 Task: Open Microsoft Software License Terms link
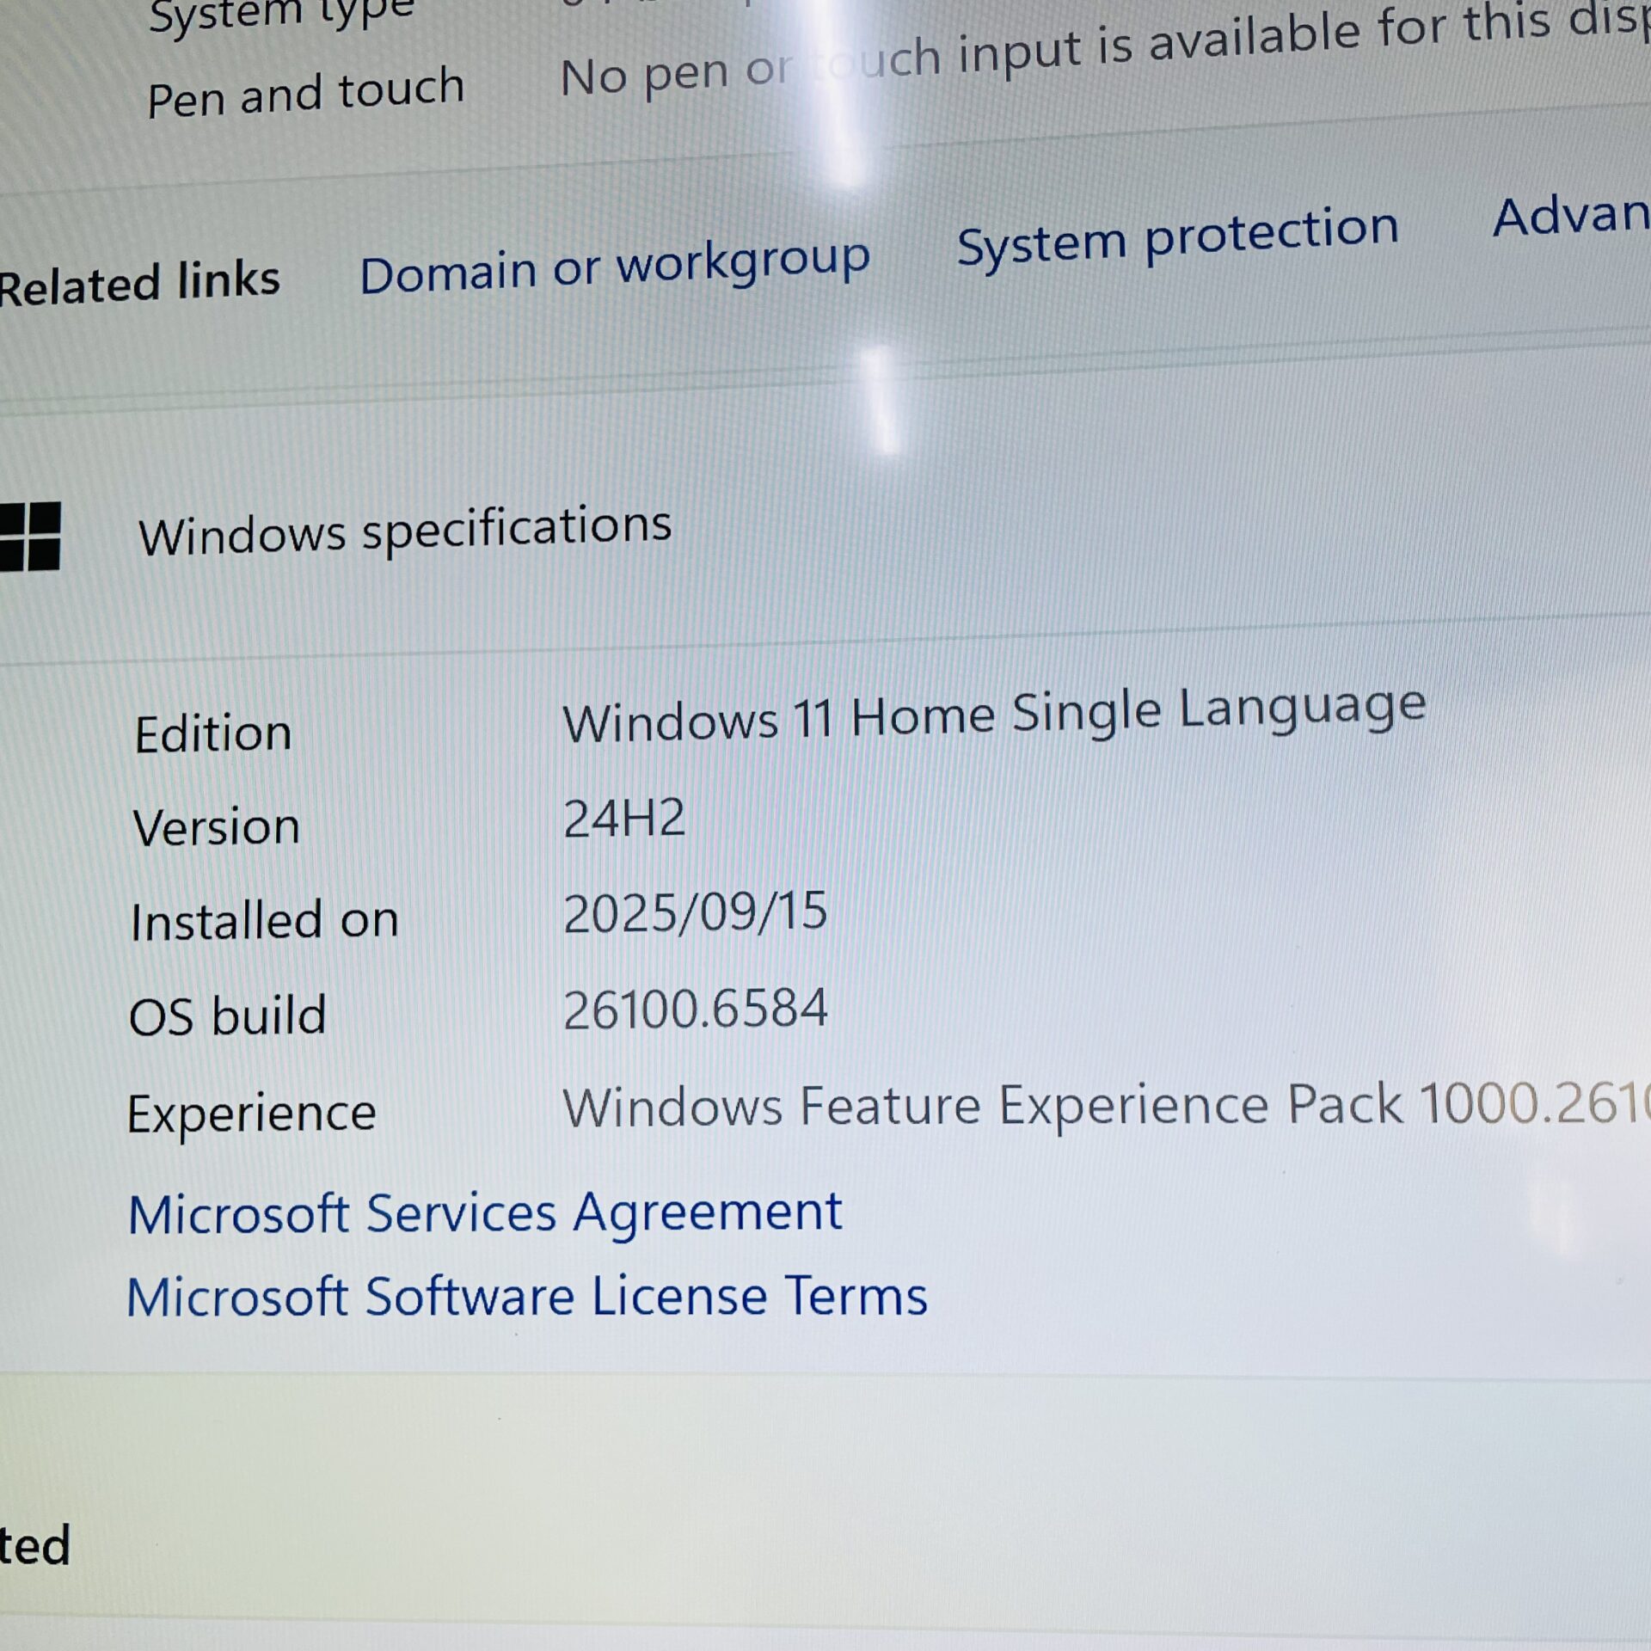(x=527, y=1297)
